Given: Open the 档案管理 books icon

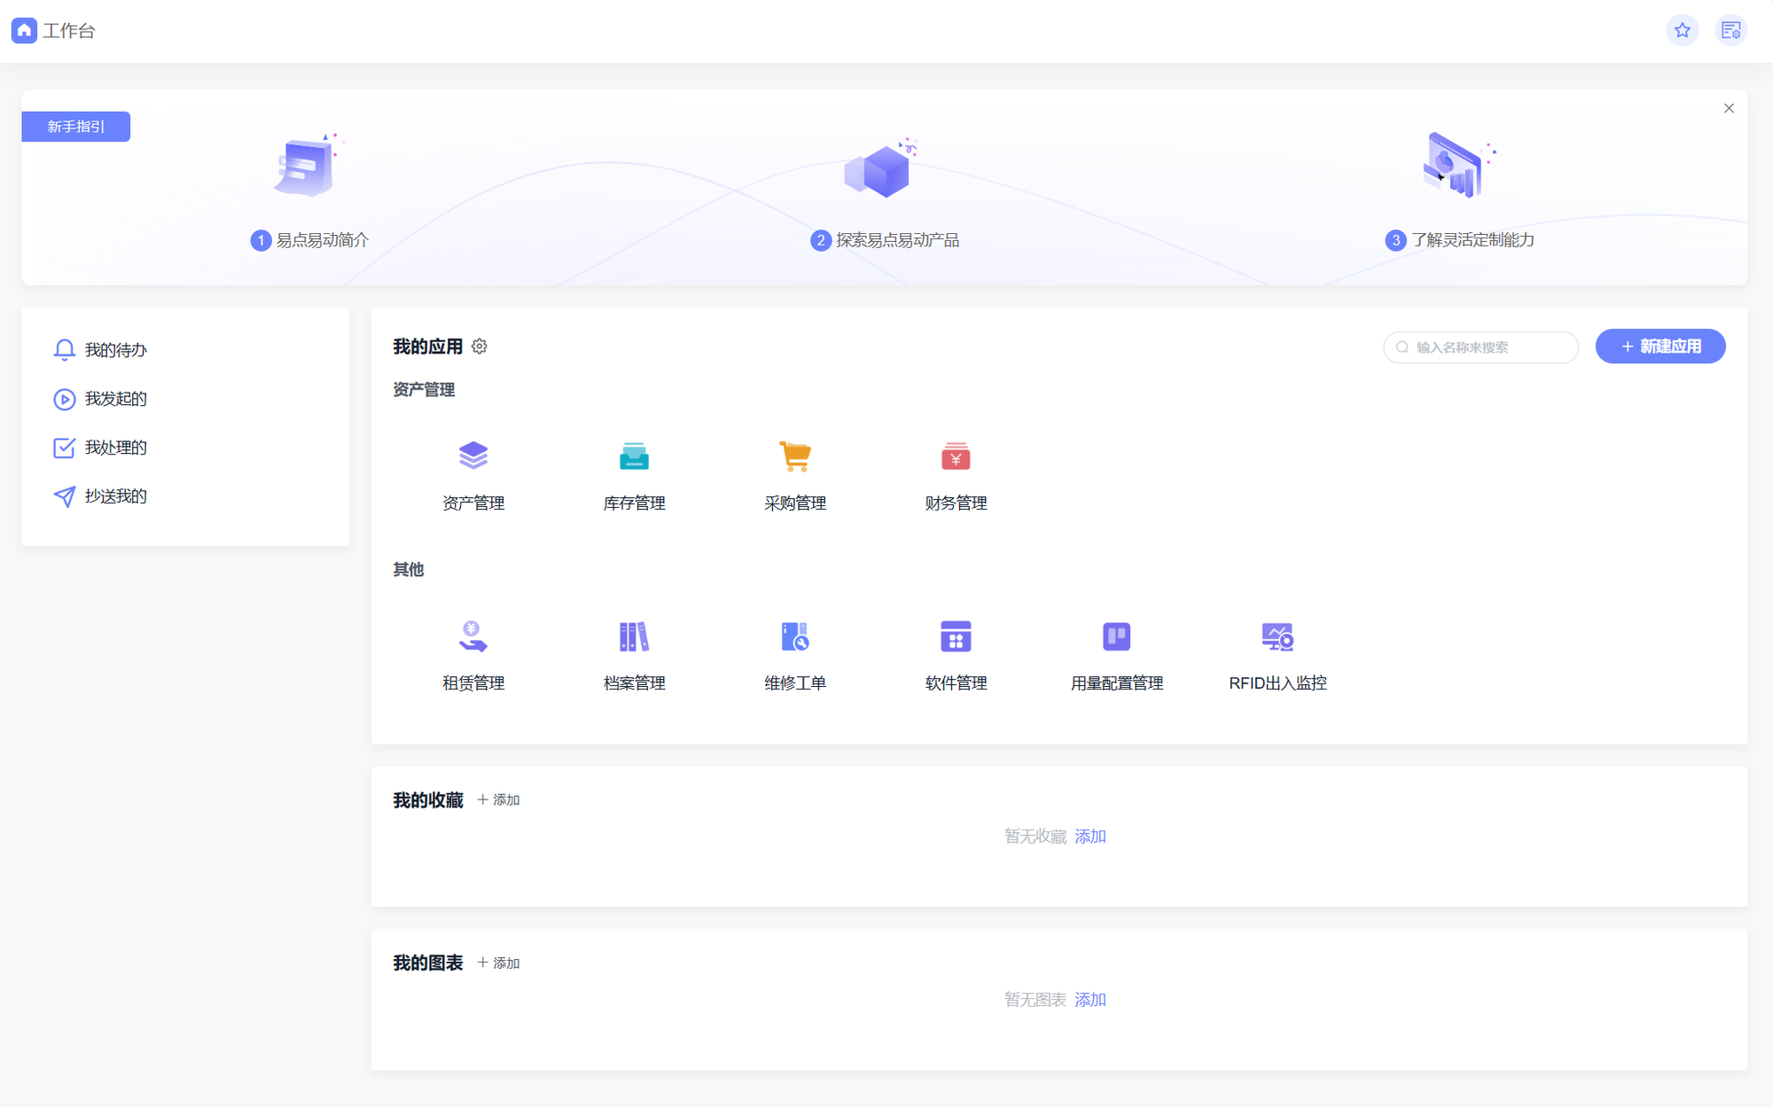Looking at the screenshot, I should point(634,636).
